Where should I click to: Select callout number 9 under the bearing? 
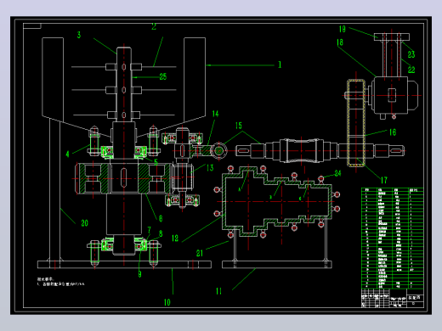139,274
